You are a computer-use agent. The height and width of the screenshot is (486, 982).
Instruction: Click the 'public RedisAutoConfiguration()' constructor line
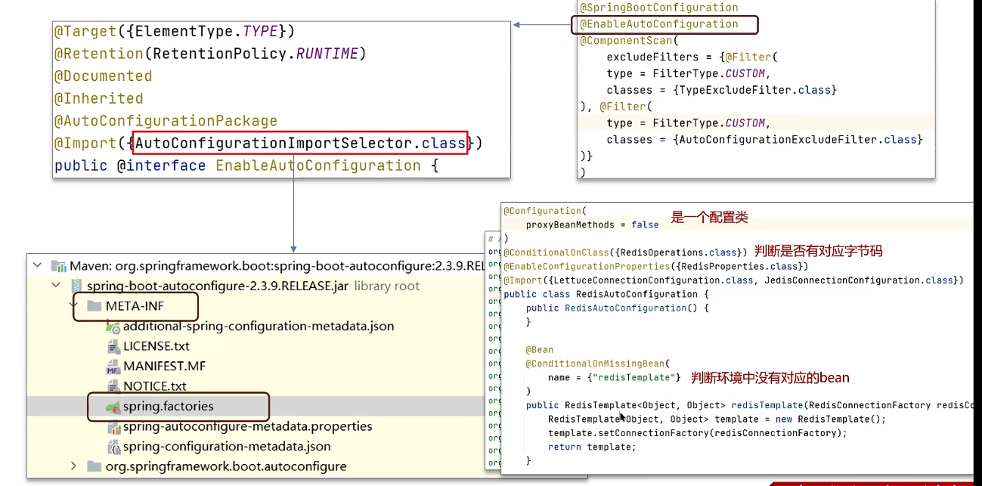(x=618, y=308)
